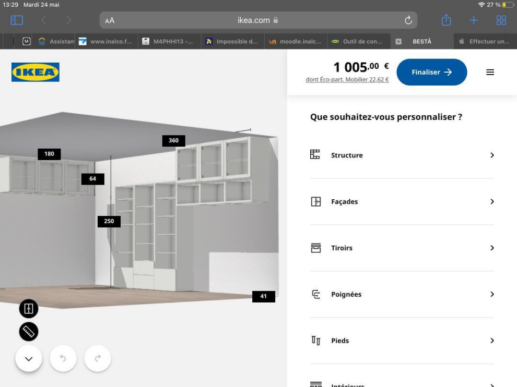
Task: Expand the Pieds row chevron
Action: (x=492, y=341)
